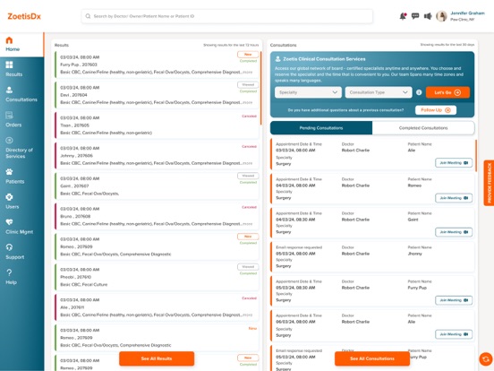Click the Consultations panel scrollbar

[x=476, y=156]
